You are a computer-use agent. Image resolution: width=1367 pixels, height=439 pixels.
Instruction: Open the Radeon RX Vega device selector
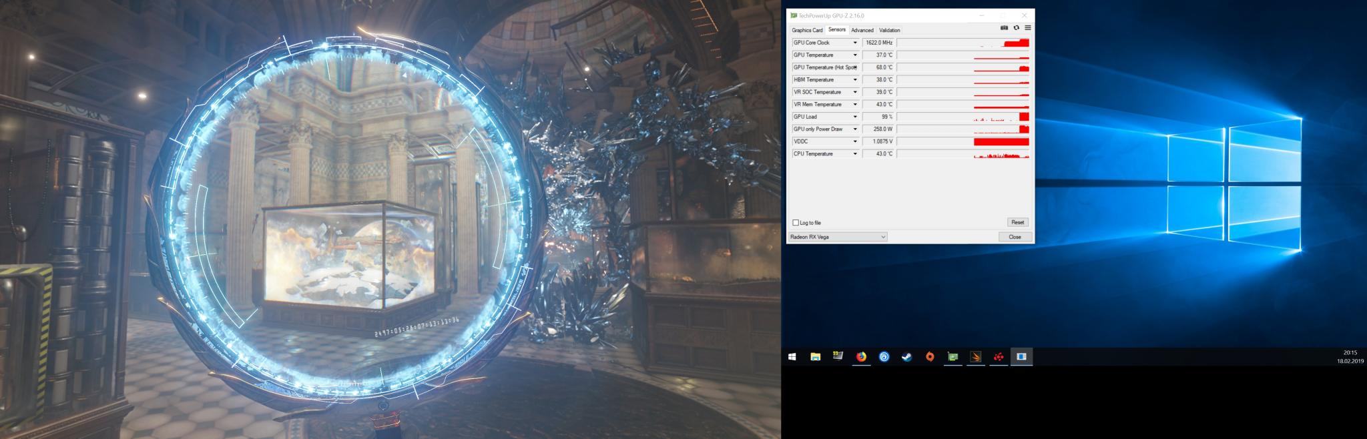tap(838, 237)
